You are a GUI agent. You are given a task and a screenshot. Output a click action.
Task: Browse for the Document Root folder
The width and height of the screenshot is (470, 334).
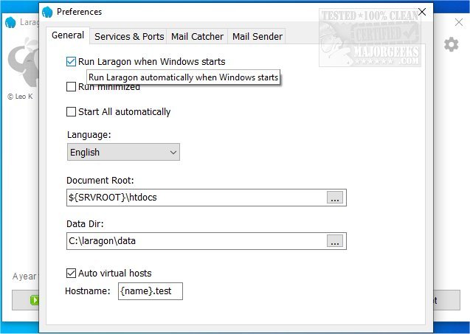(336, 198)
